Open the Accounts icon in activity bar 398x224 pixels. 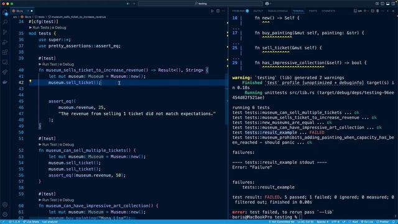coord(5,205)
